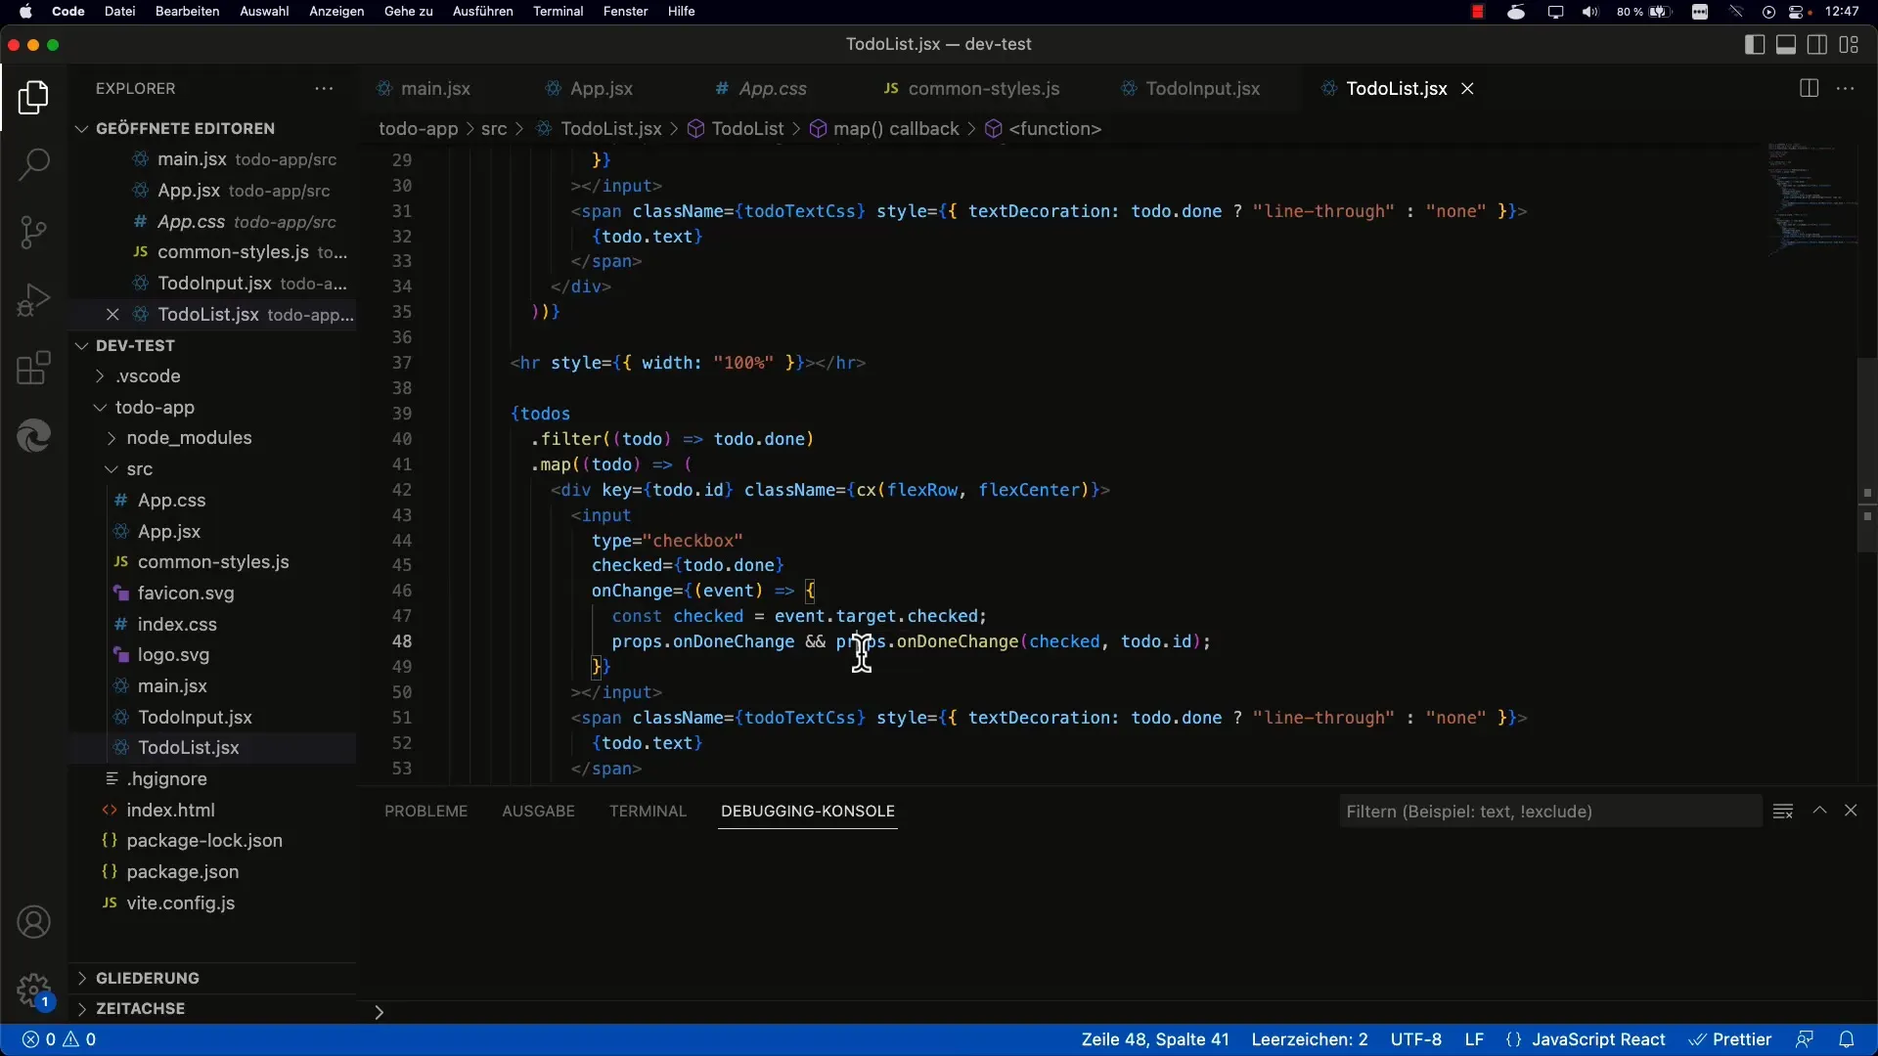
Task: Open the Extensions view
Action: coord(33,369)
